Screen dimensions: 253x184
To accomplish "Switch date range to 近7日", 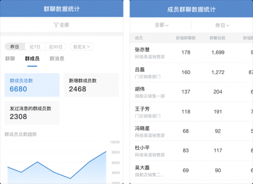I will point(35,46).
